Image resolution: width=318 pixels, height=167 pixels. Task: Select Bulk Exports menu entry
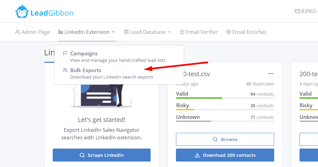click(x=86, y=70)
